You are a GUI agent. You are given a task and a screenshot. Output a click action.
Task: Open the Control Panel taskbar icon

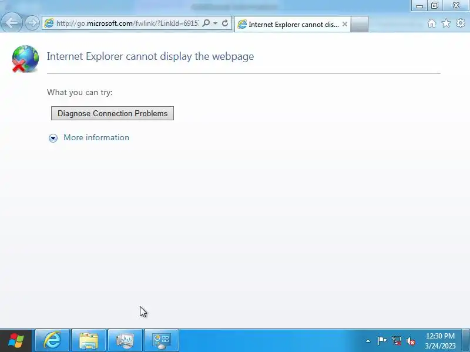tap(161, 340)
